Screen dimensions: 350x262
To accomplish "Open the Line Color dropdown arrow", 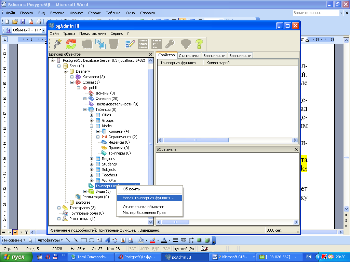I will click(x=158, y=241).
